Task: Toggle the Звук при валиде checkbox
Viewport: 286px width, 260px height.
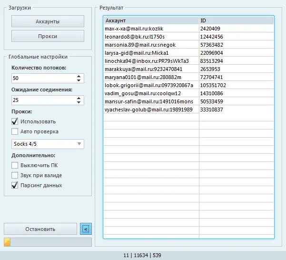Action: pos(15,175)
